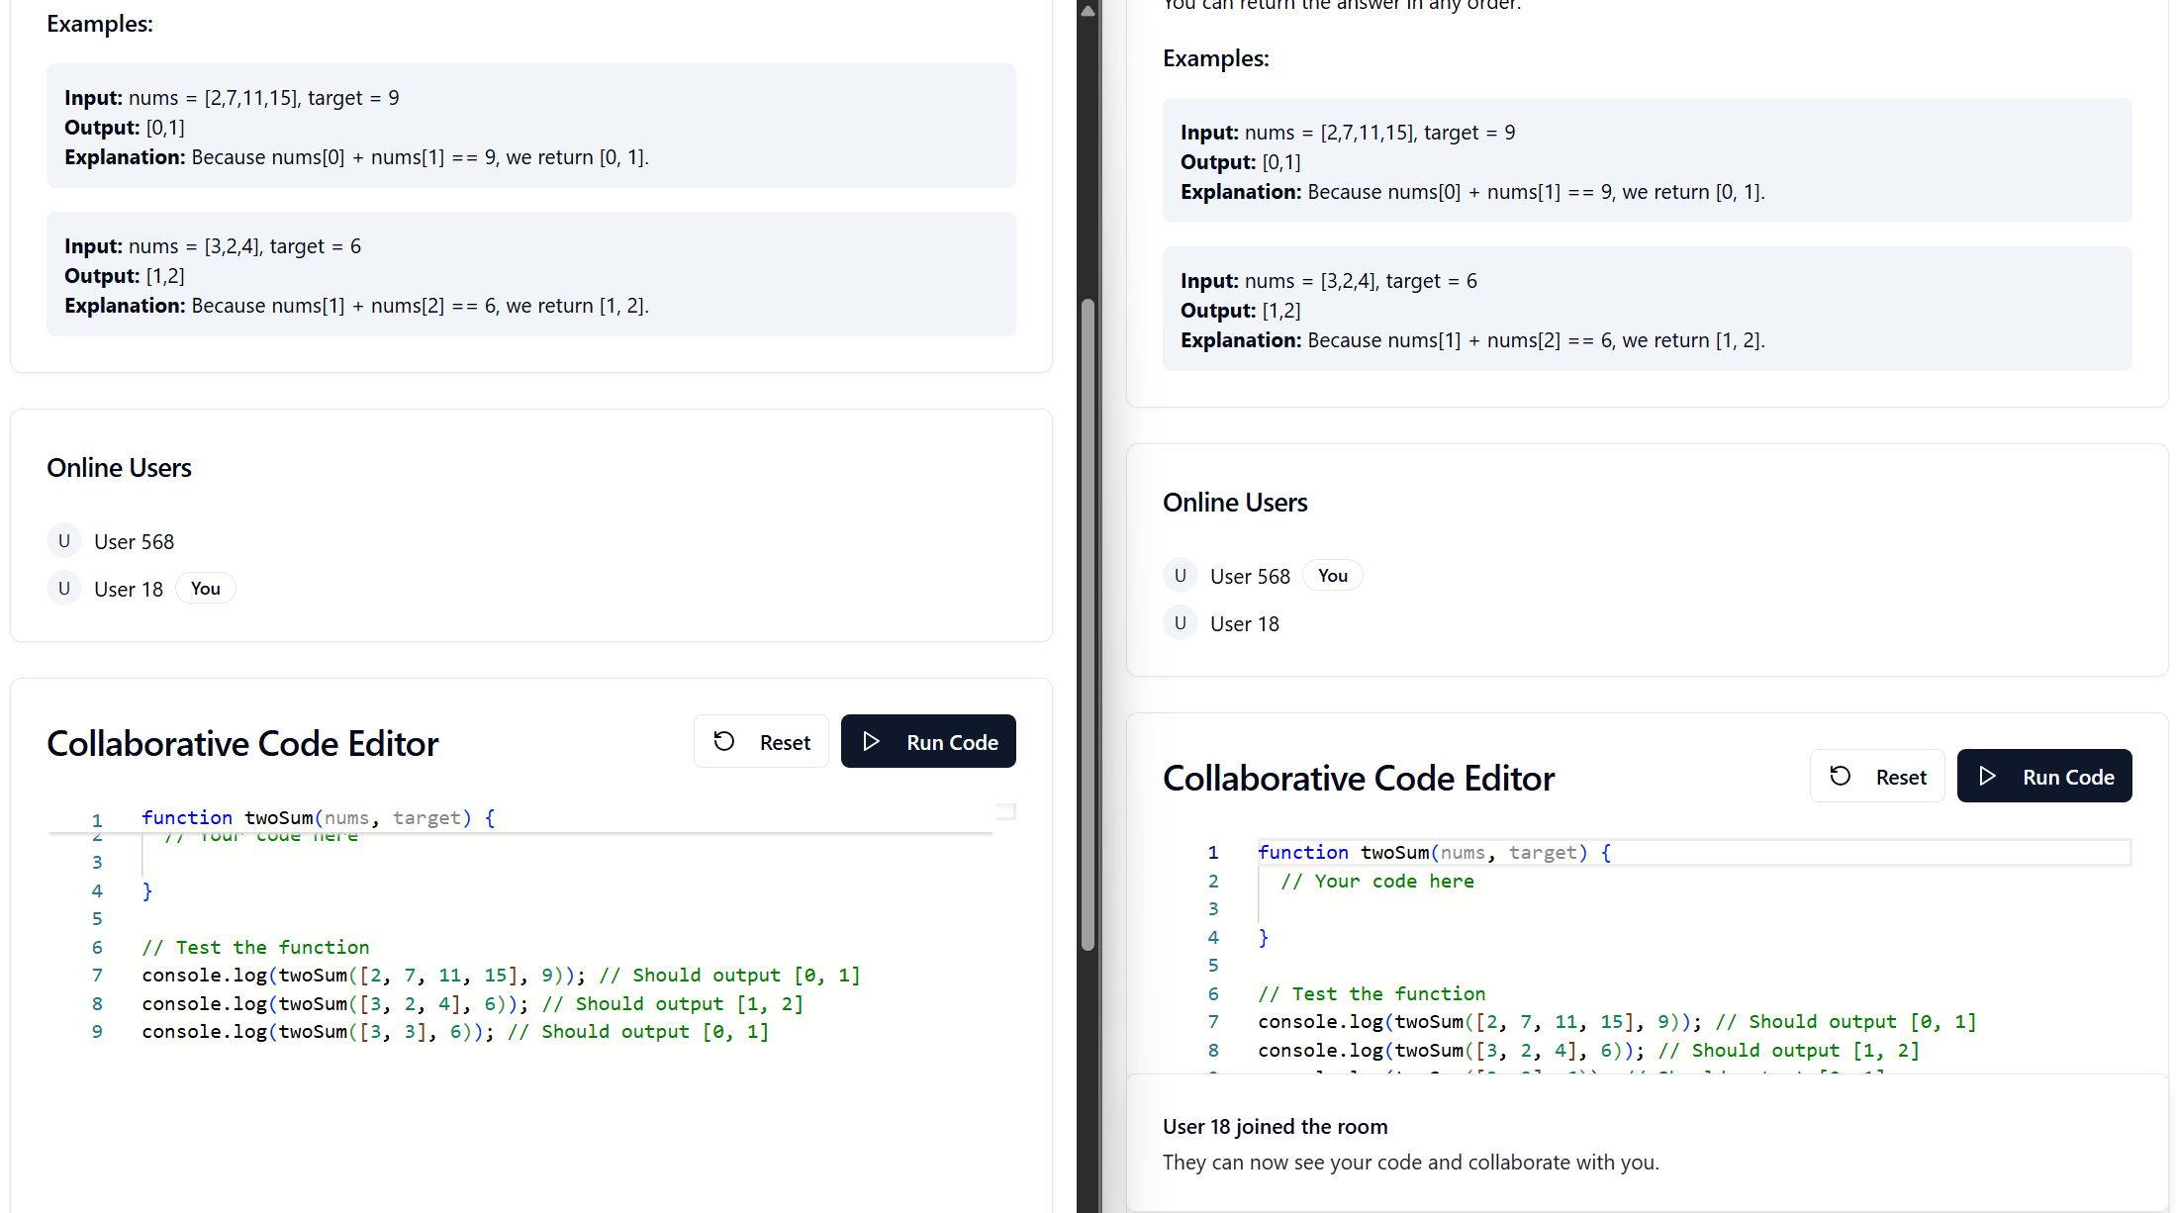Click Reset button in left editor
This screenshot has height=1213, width=2176.
click(x=760, y=742)
